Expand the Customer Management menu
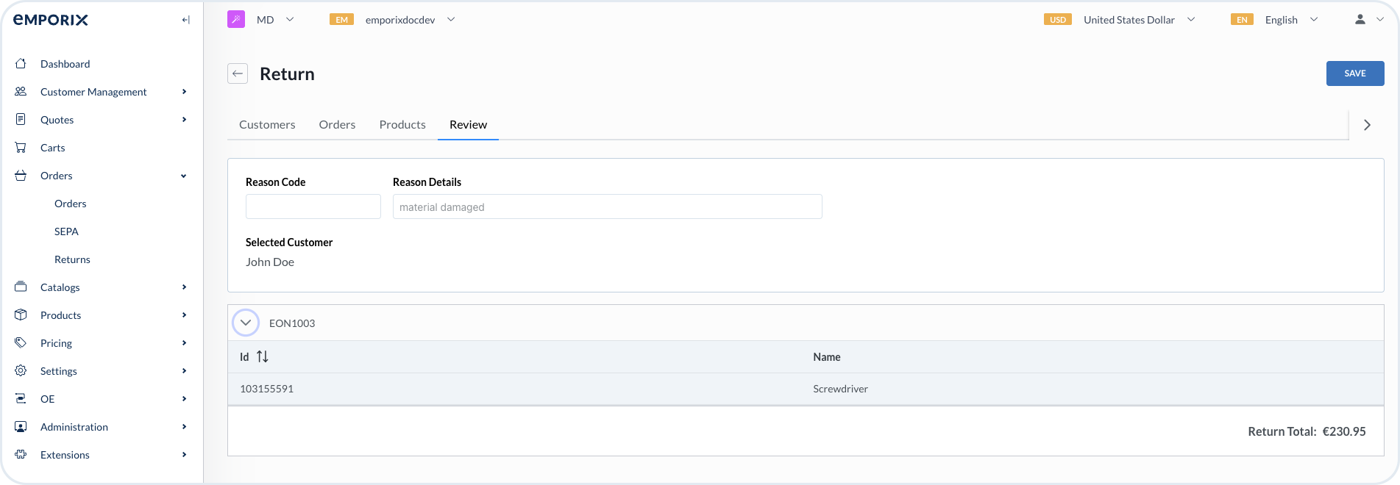The image size is (1400, 485). (93, 92)
